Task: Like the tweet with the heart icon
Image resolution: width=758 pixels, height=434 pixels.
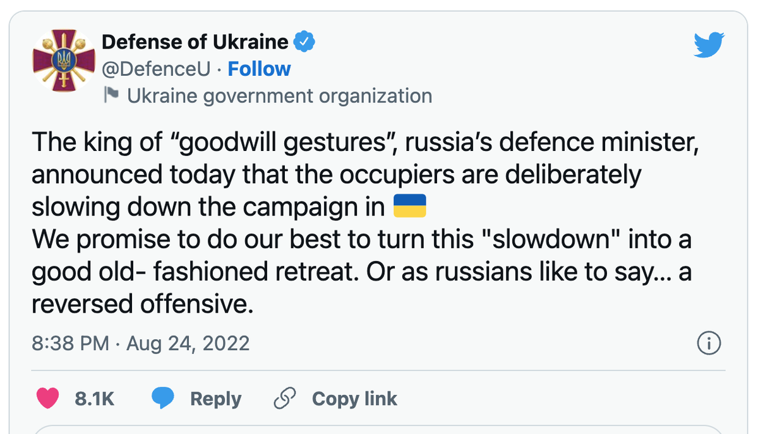Action: (49, 399)
